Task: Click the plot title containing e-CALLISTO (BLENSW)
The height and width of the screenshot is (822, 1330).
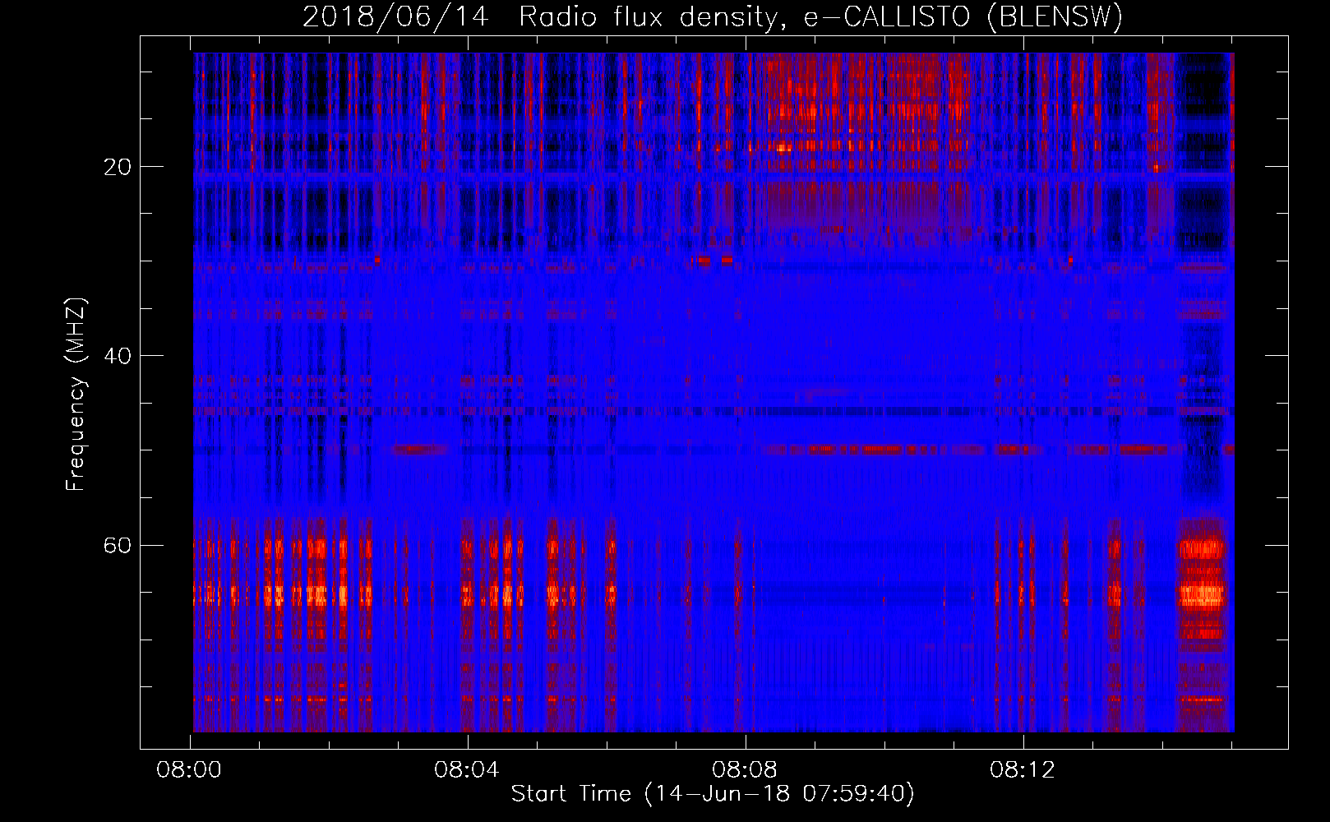Action: click(713, 16)
